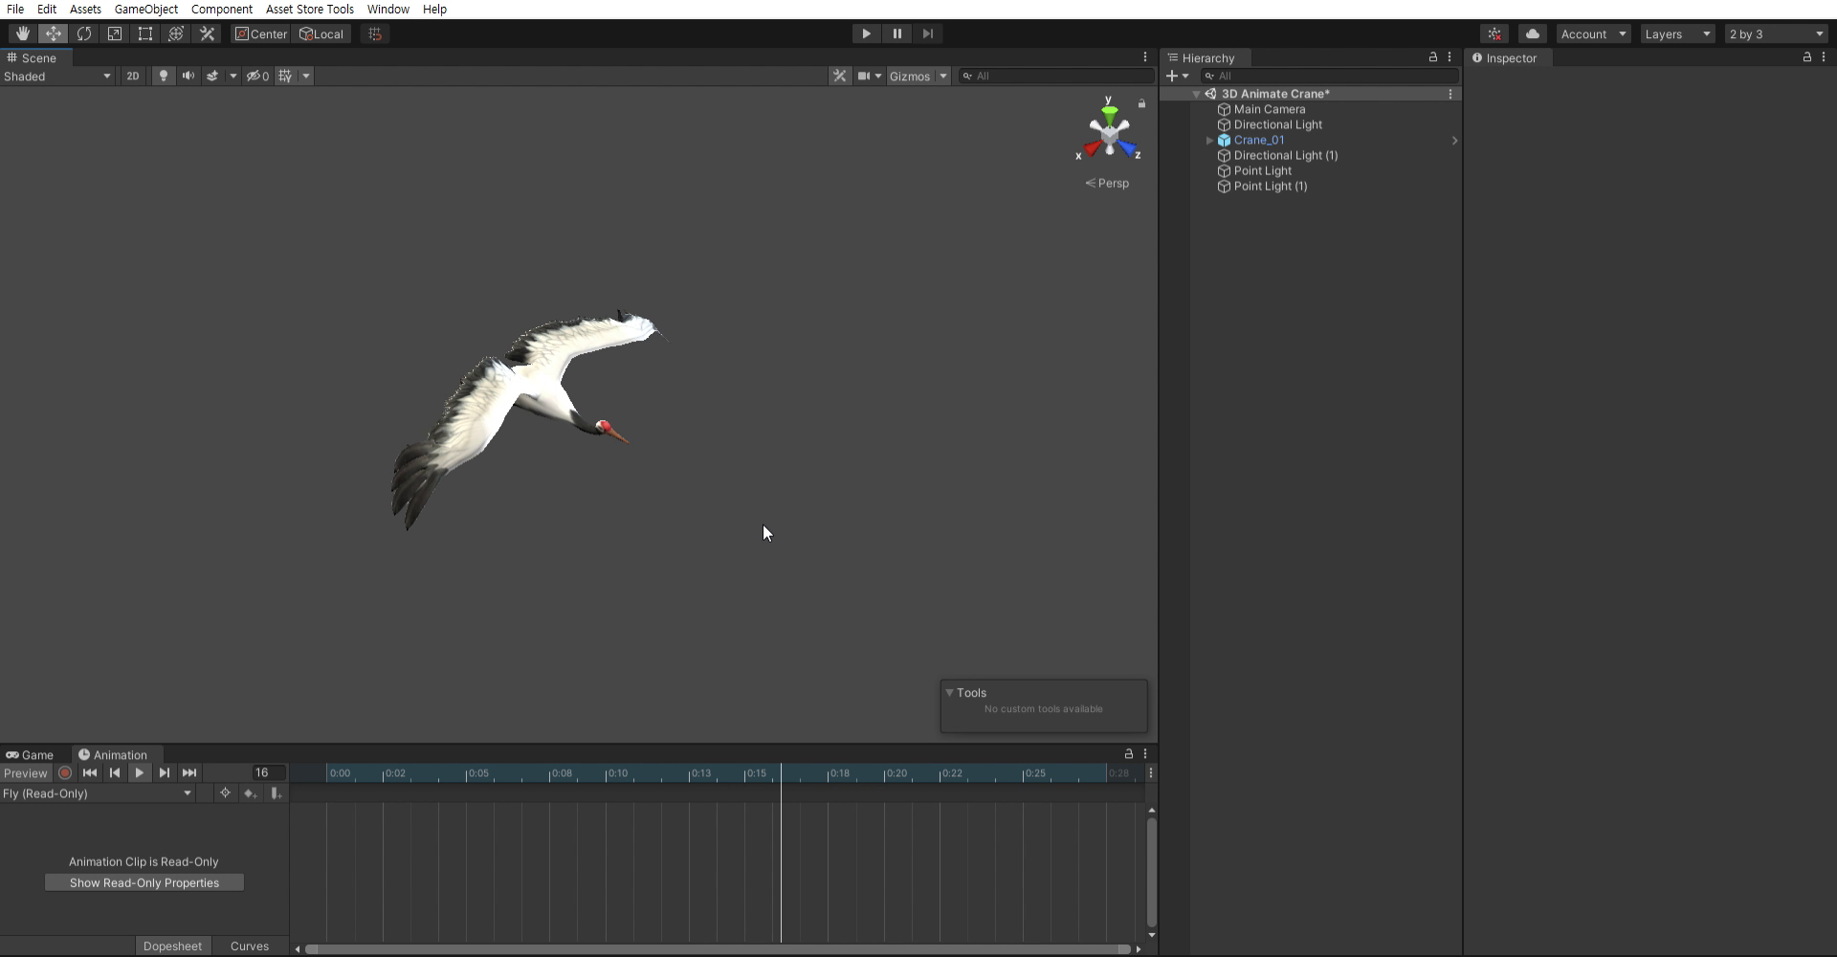This screenshot has width=1837, height=957.
Task: Select the Hand (view) tool
Action: [22, 33]
